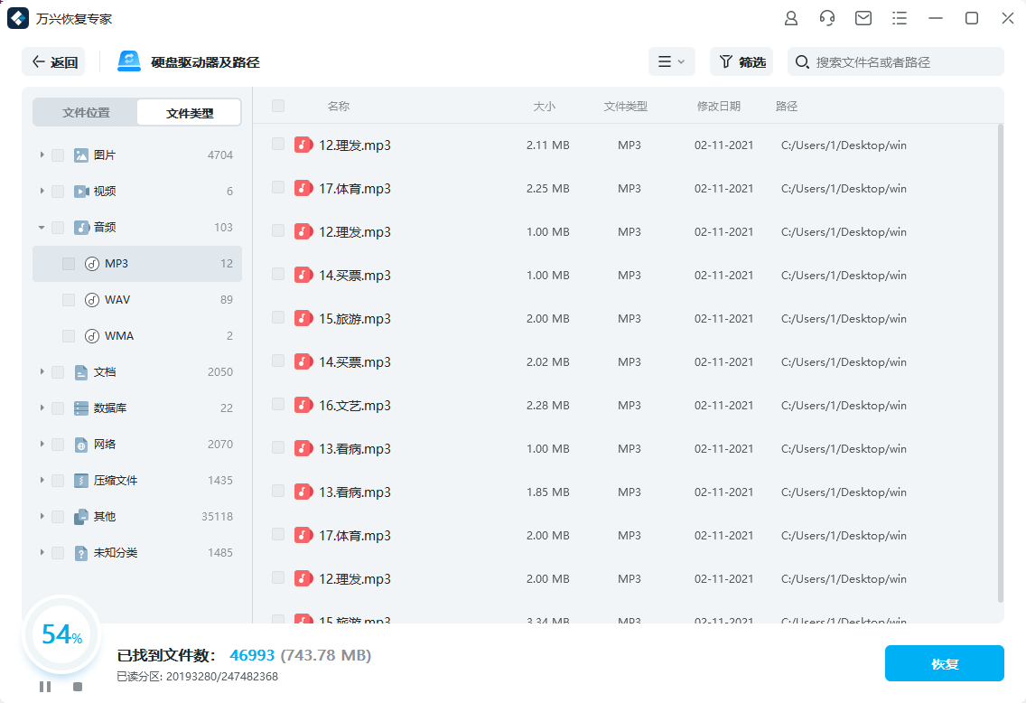Click the blue 恢复 button
Image resolution: width=1026 pixels, height=703 pixels.
(944, 663)
